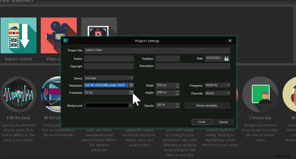
Task: Open the Frequency dropdown showing 44100 Hz
Action: [x=218, y=85]
